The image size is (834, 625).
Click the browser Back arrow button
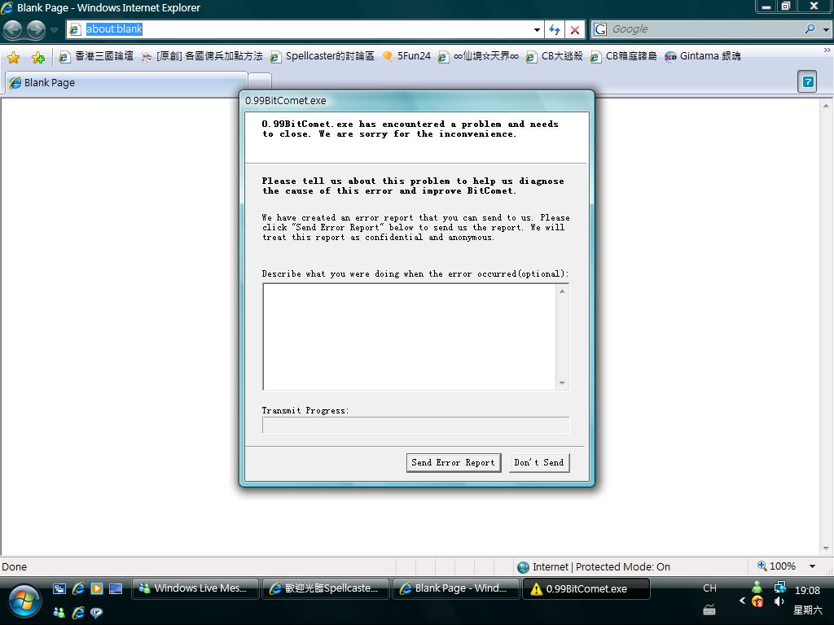[13, 29]
